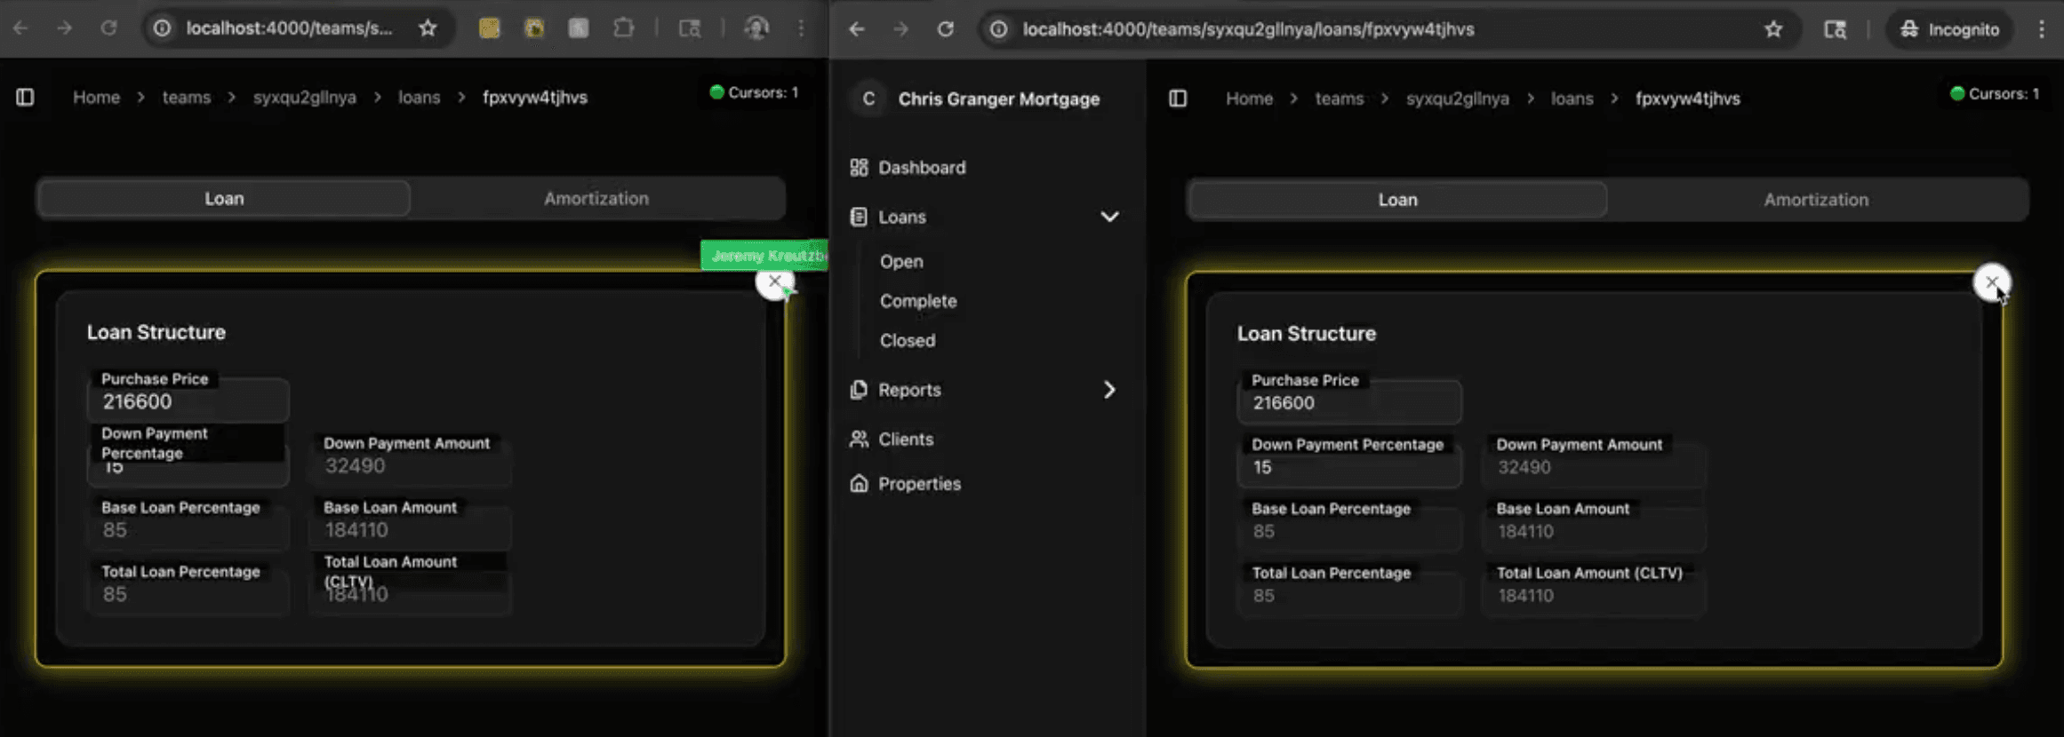The width and height of the screenshot is (2064, 737).
Task: Bookmark star in right browser address bar
Action: coord(1773,29)
